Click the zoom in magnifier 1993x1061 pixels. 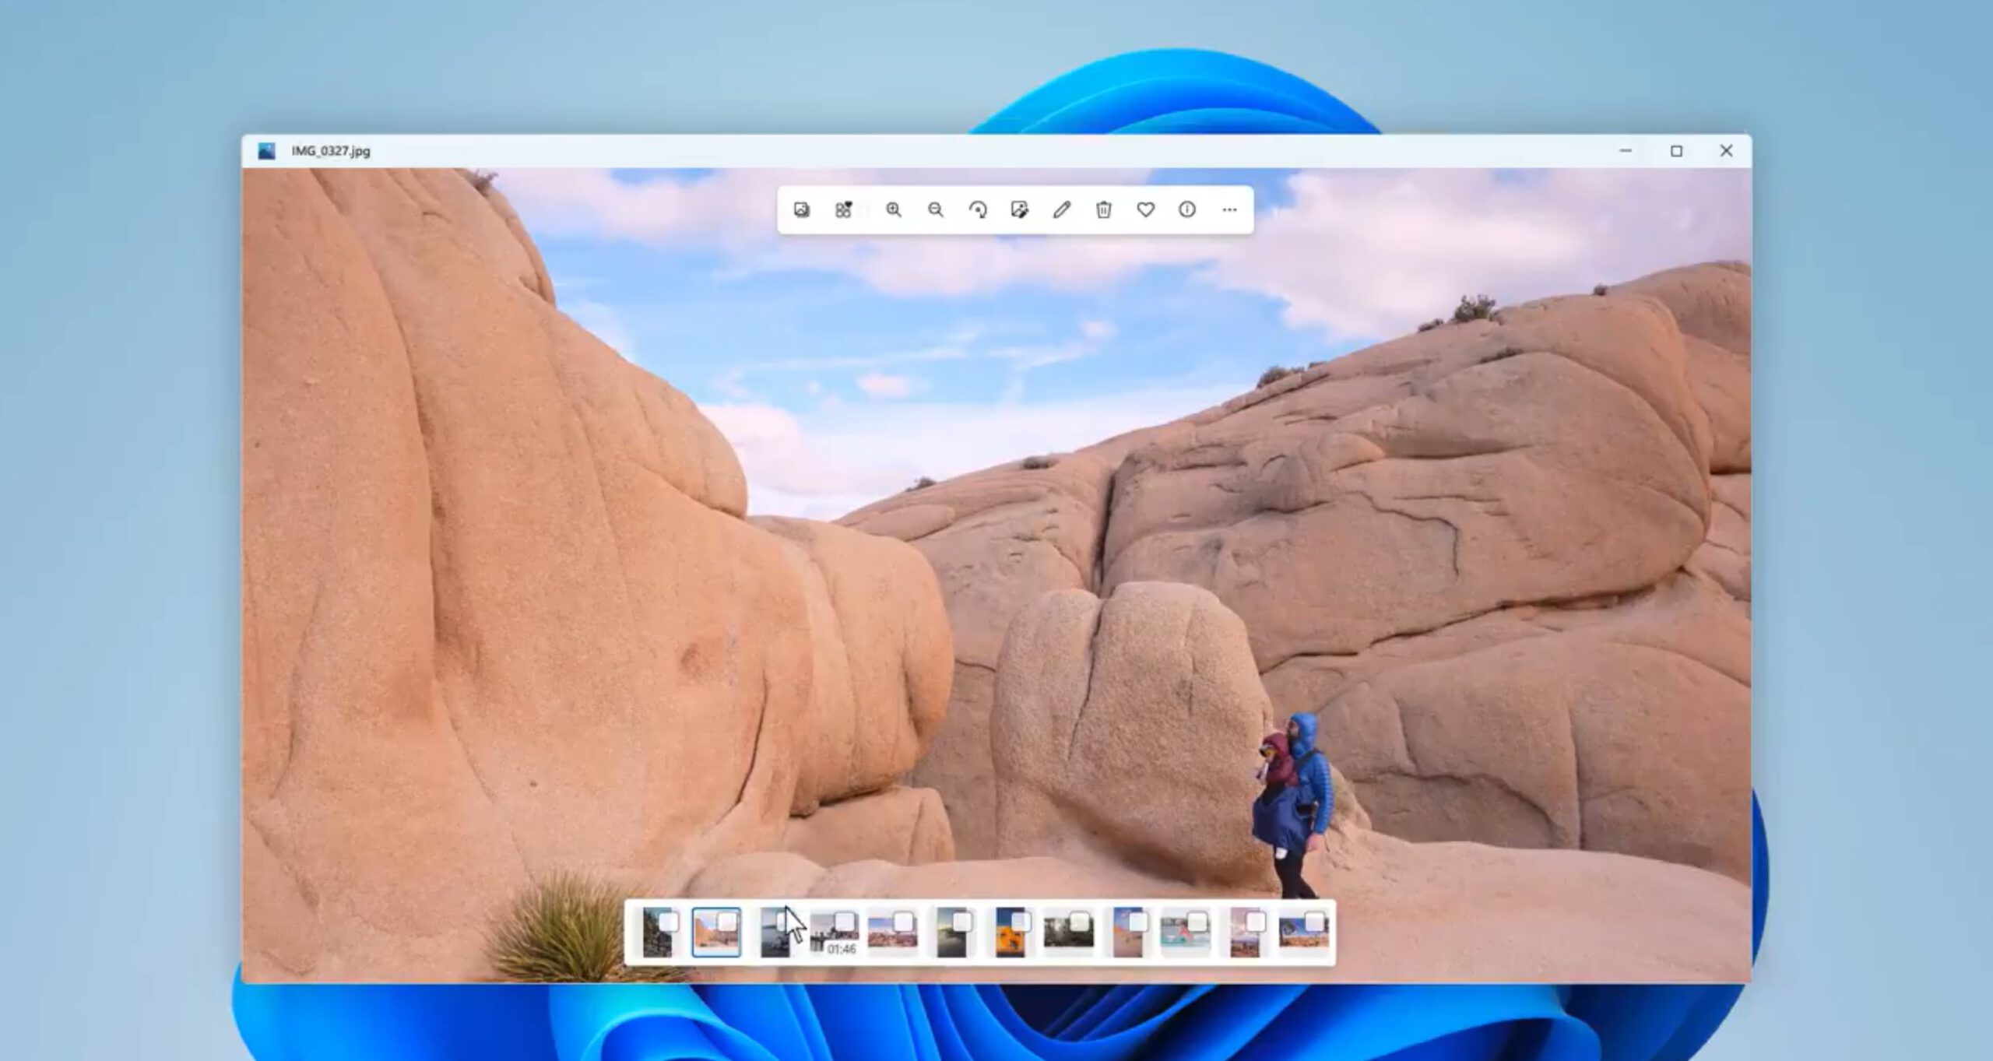(893, 209)
